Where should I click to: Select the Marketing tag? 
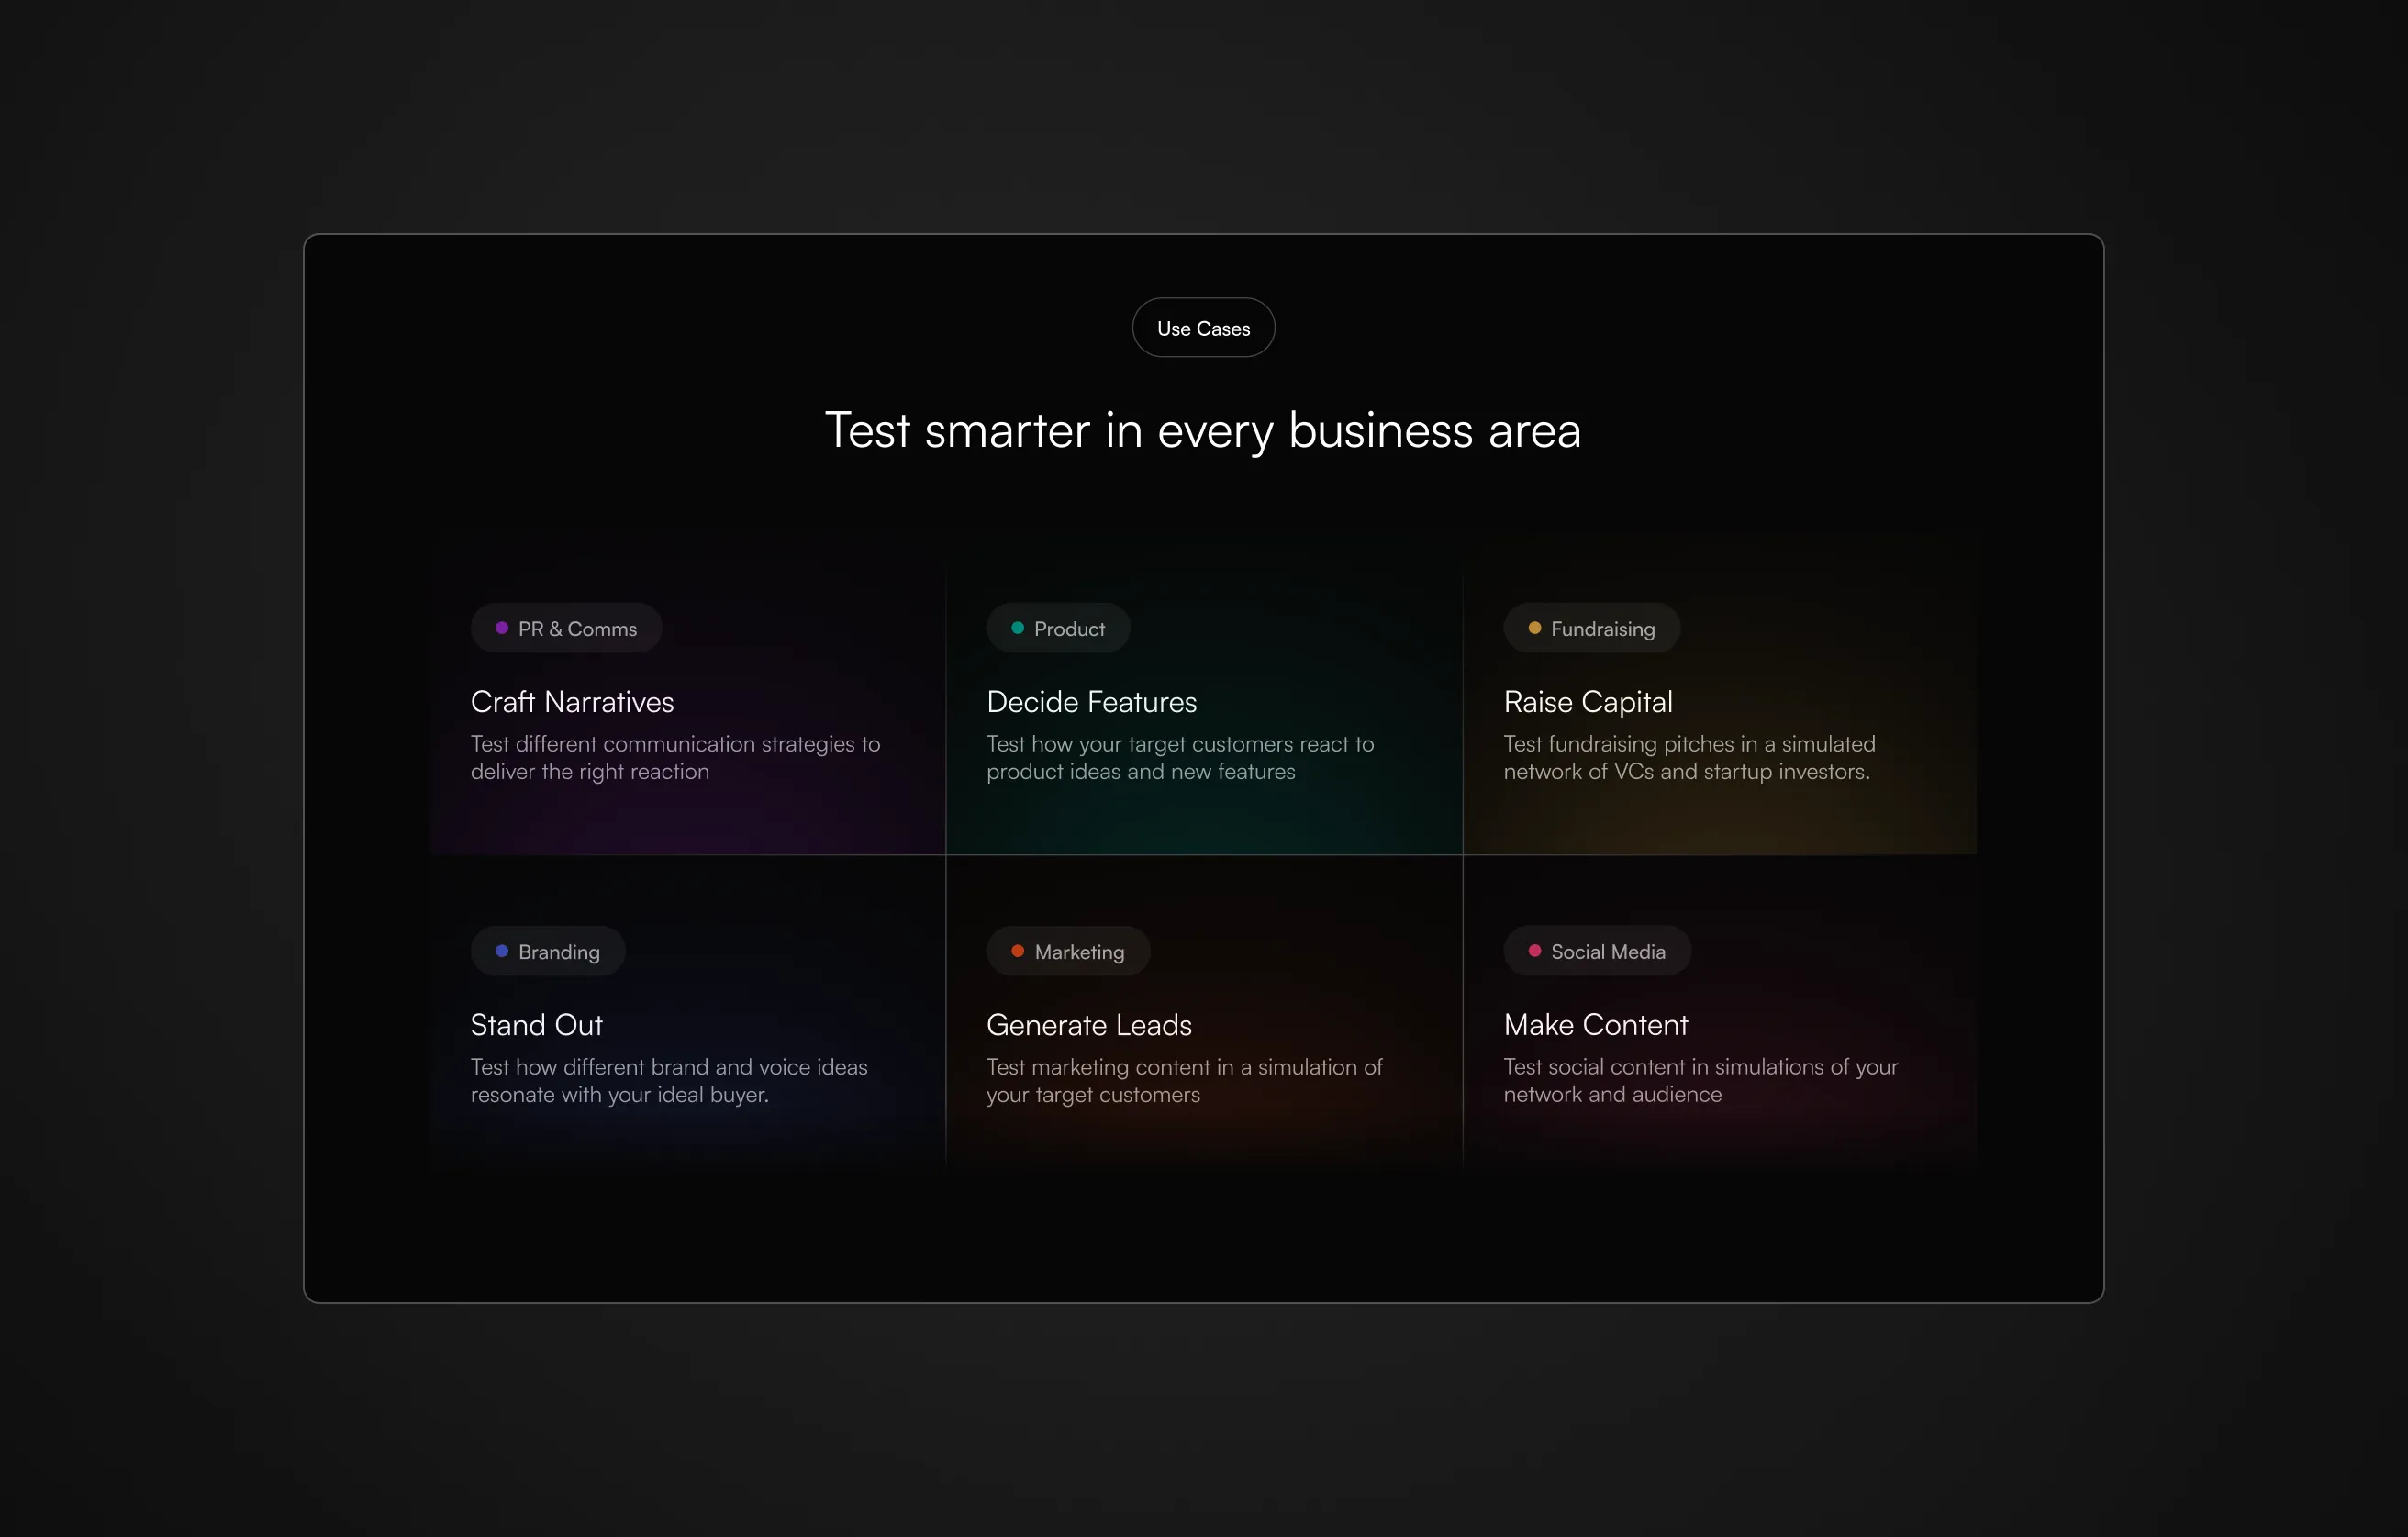(1079, 952)
